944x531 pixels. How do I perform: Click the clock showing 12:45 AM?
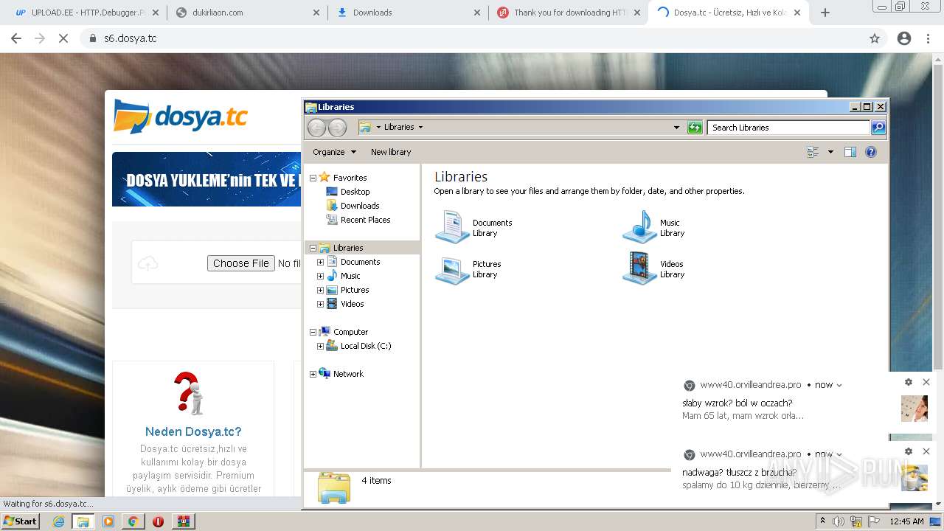906,521
